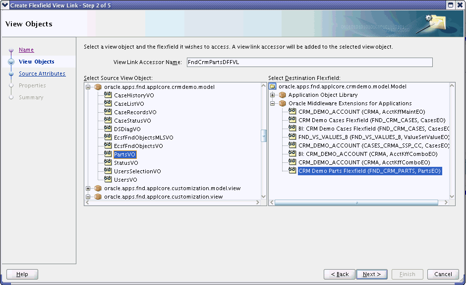Go to the Name wizard step
This screenshot has width=466, height=285.
[26, 50]
